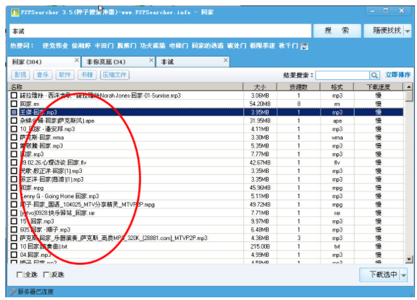This screenshot has width=417, height=300.
Task: Close the 丰诚 search tab
Action: point(225,61)
